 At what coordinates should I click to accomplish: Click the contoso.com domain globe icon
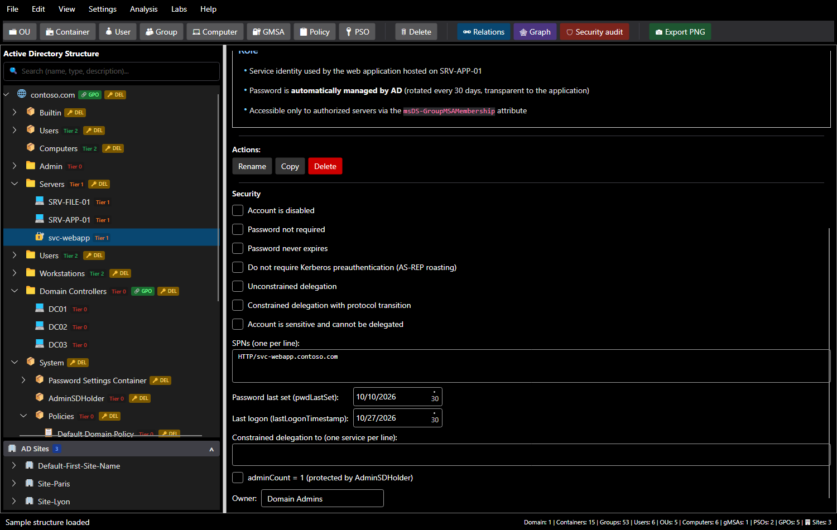coord(22,94)
